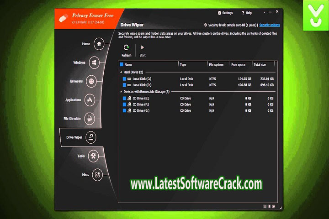Screen dimensions: 329x219
Task: Sort by the Name column header
Action: click(128, 64)
